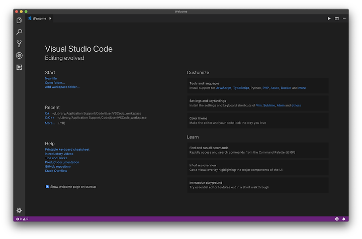Viewport: 362px width, 239px height.
Task: Open Printable keyboard cheatsheet link
Action: pos(67,149)
